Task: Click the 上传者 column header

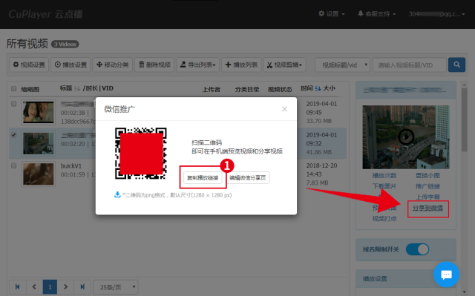Action: point(211,89)
